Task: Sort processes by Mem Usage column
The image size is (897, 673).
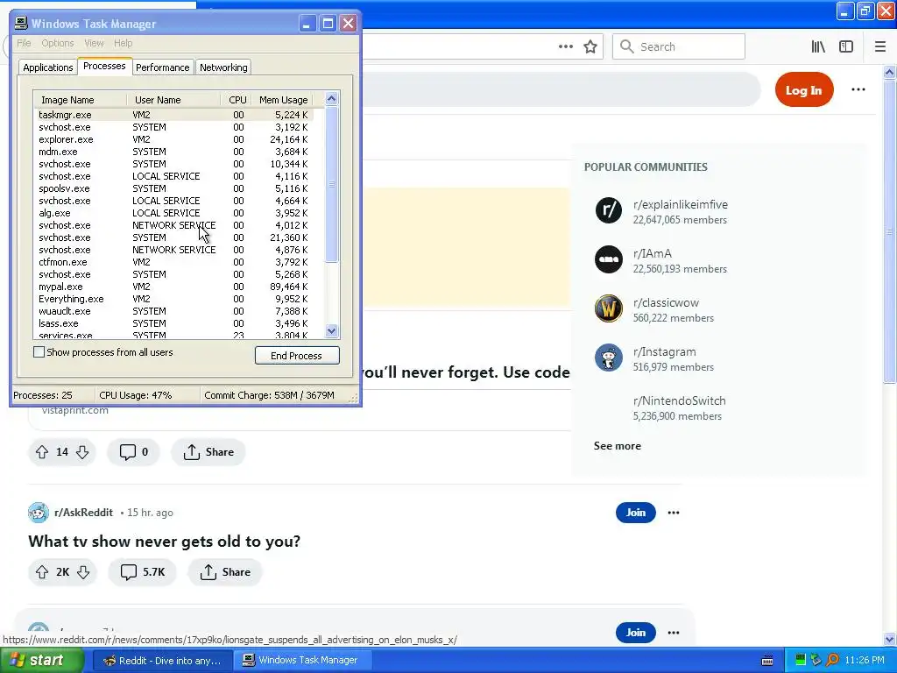Action: pos(283,100)
